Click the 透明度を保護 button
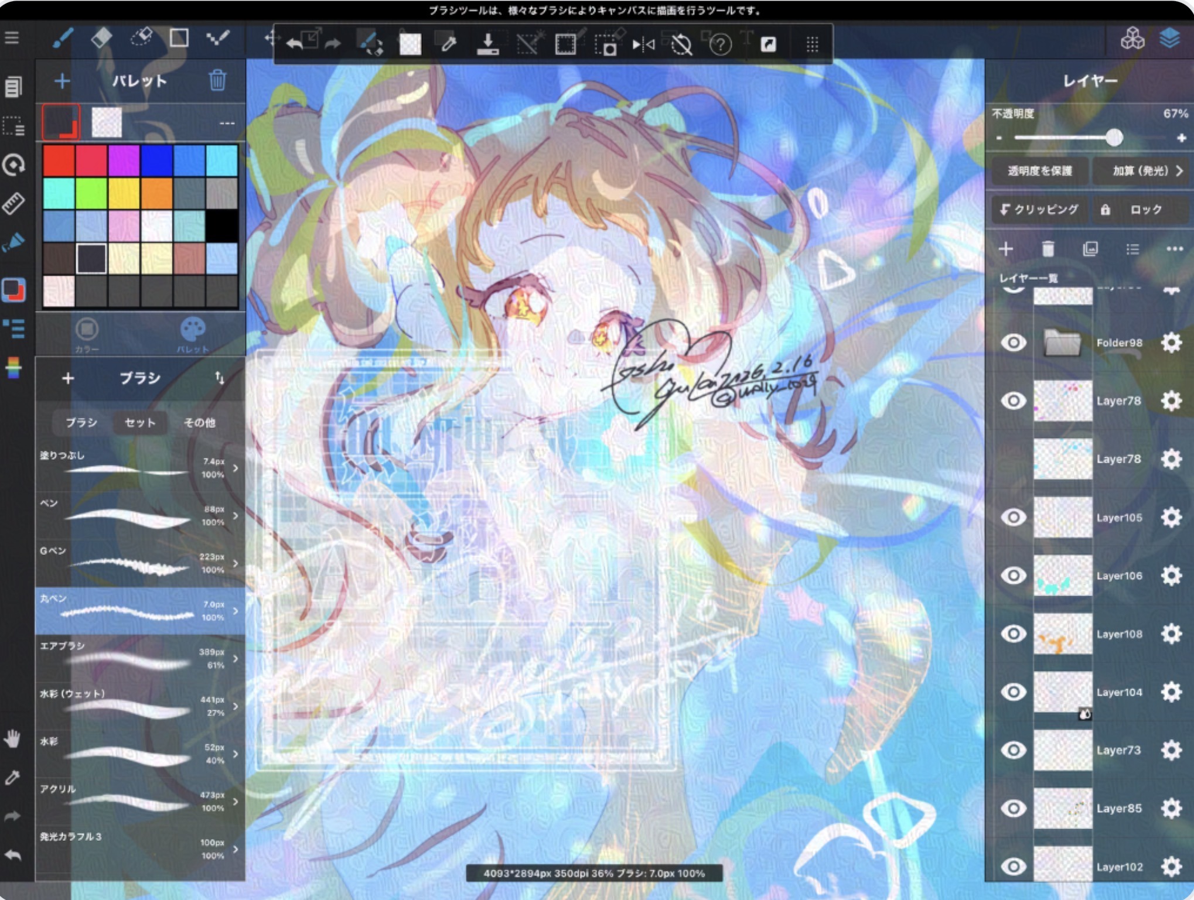This screenshot has height=900, width=1194. [x=1039, y=171]
